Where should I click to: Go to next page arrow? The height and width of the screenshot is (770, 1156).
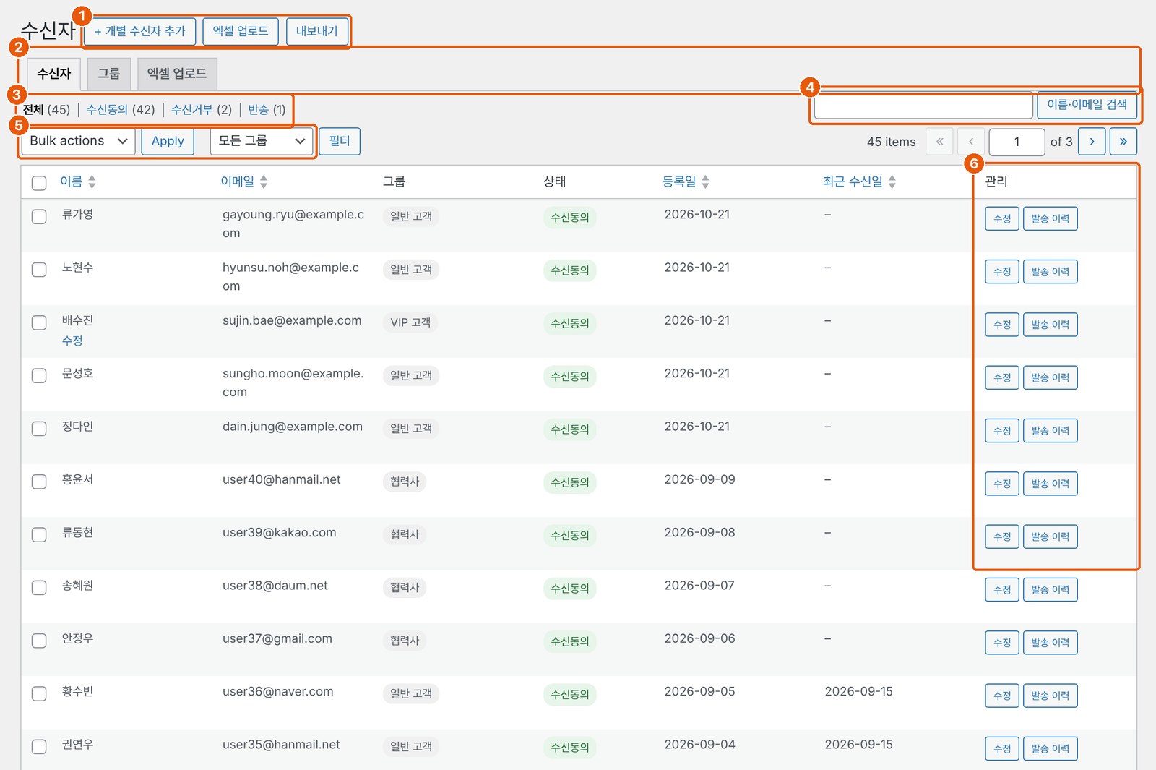click(1092, 142)
